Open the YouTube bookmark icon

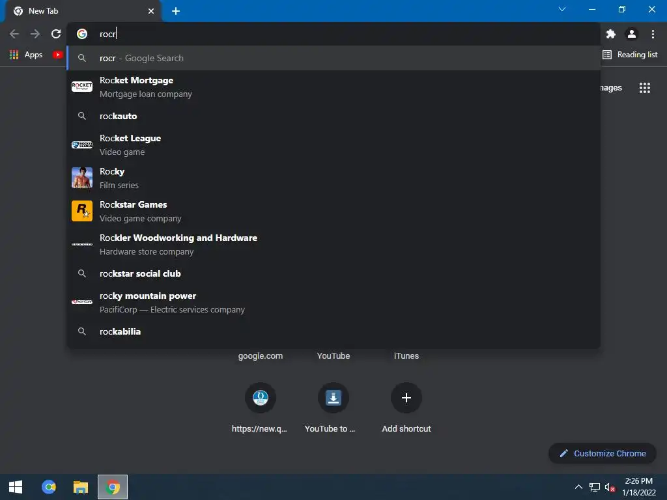pyautogui.click(x=58, y=55)
